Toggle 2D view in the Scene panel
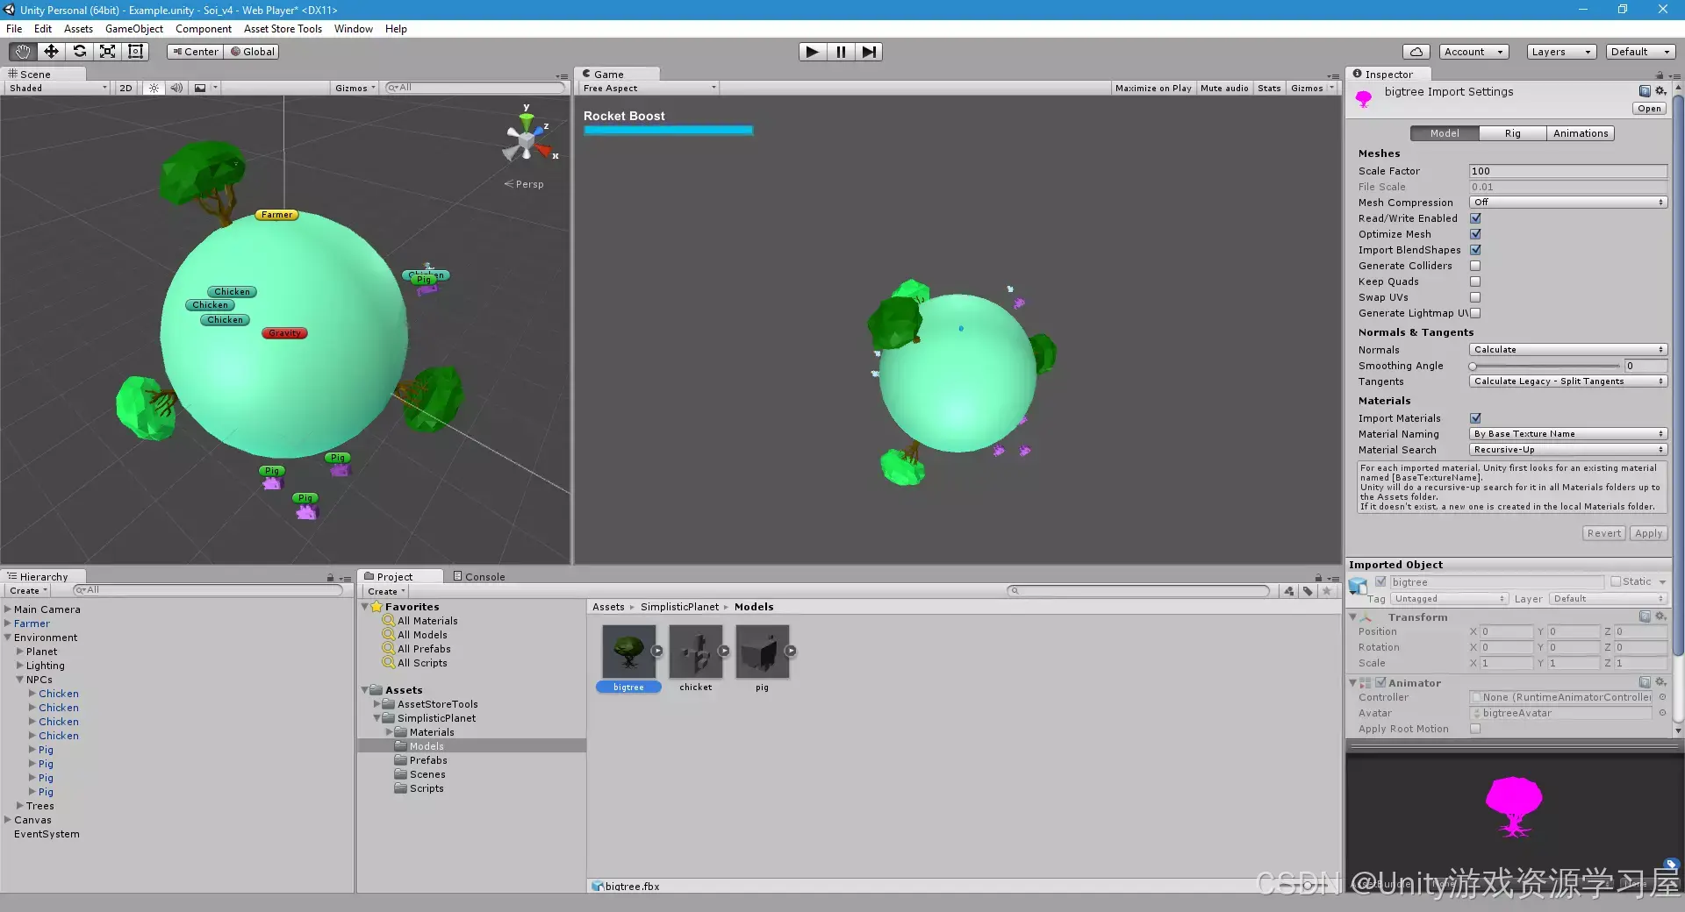This screenshot has width=1685, height=912. [125, 88]
